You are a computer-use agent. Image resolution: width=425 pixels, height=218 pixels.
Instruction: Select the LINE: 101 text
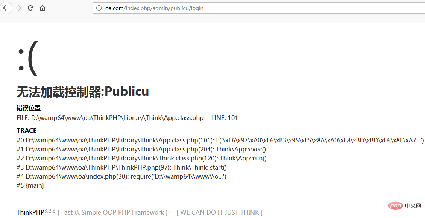point(225,118)
